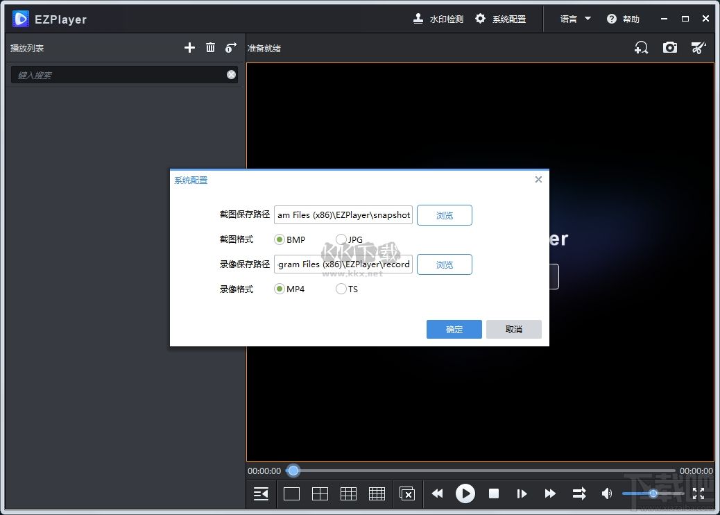Browse for the snapshot save path

(444, 215)
